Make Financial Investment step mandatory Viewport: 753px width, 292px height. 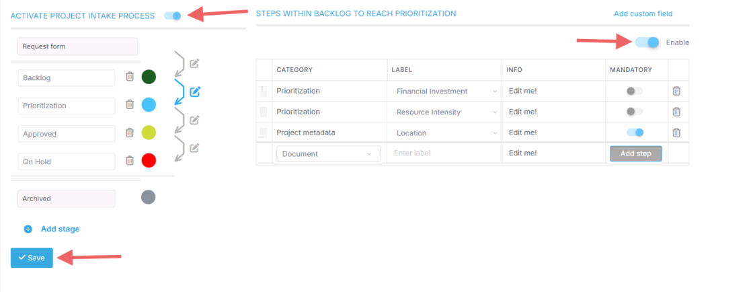[635, 91]
